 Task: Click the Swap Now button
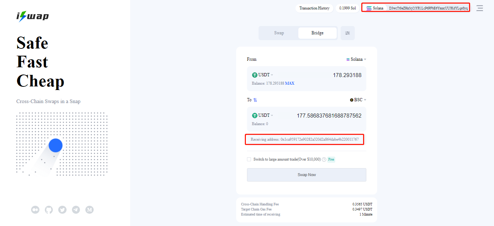coord(307,175)
